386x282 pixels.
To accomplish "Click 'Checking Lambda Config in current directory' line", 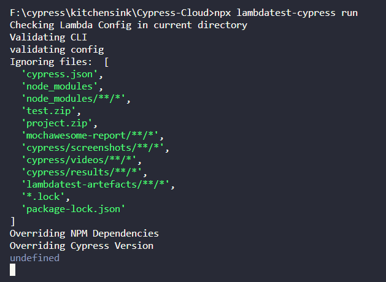I will tap(128, 25).
